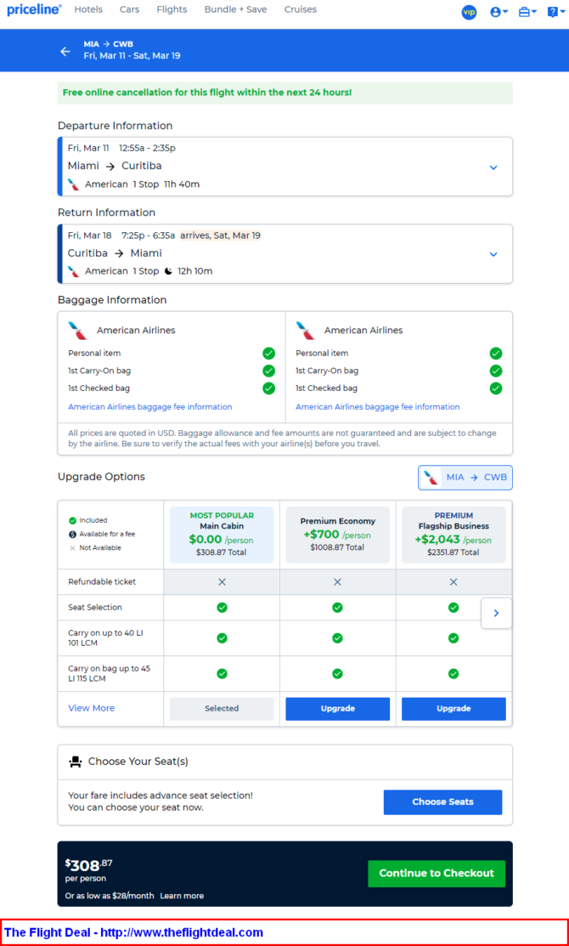
Task: Click right 1st Checked bag green checkmark
Action: click(495, 388)
